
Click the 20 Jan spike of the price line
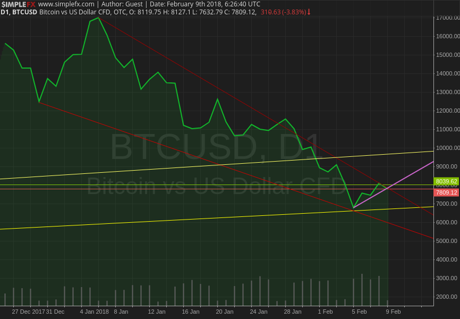pos(217,99)
